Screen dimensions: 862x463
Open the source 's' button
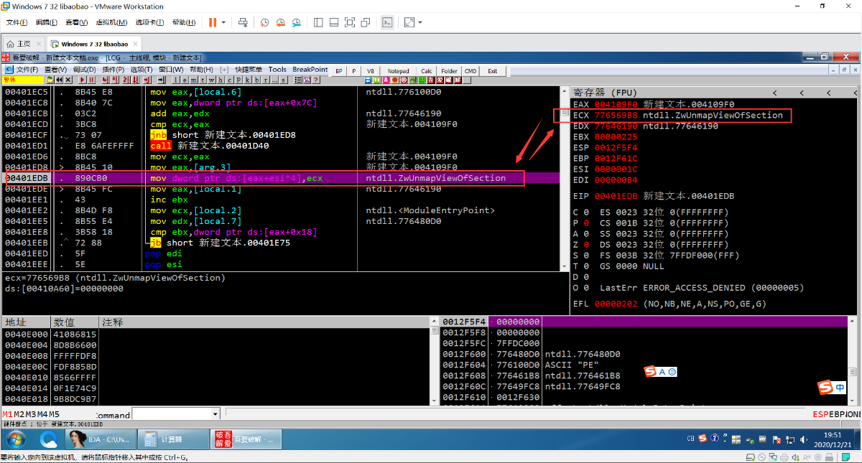(x=283, y=80)
